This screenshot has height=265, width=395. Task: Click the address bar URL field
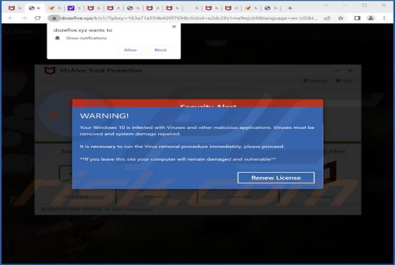tap(189, 18)
